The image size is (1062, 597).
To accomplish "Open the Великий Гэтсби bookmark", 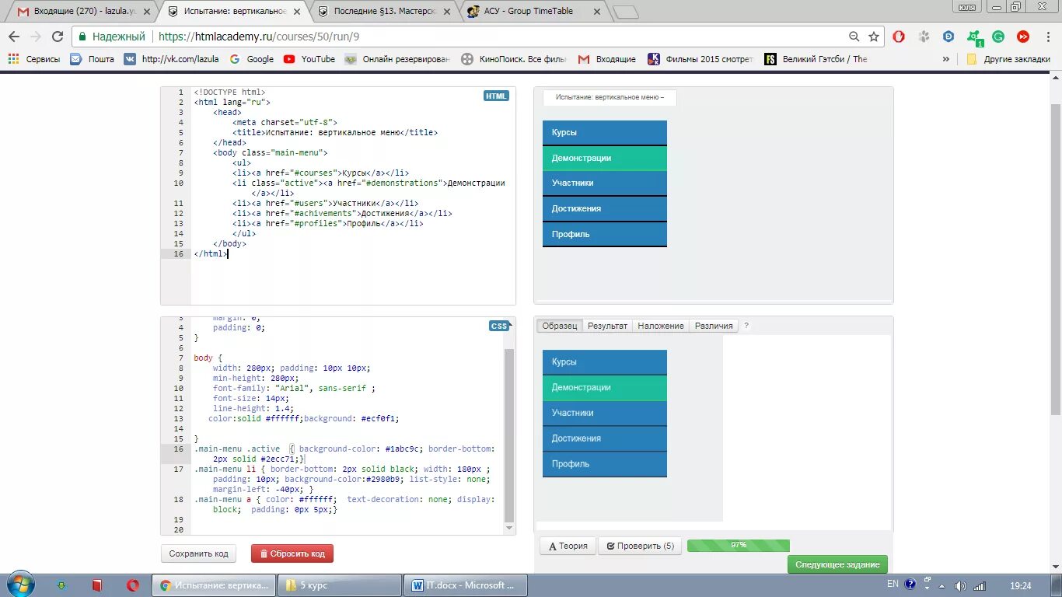I will [x=816, y=59].
